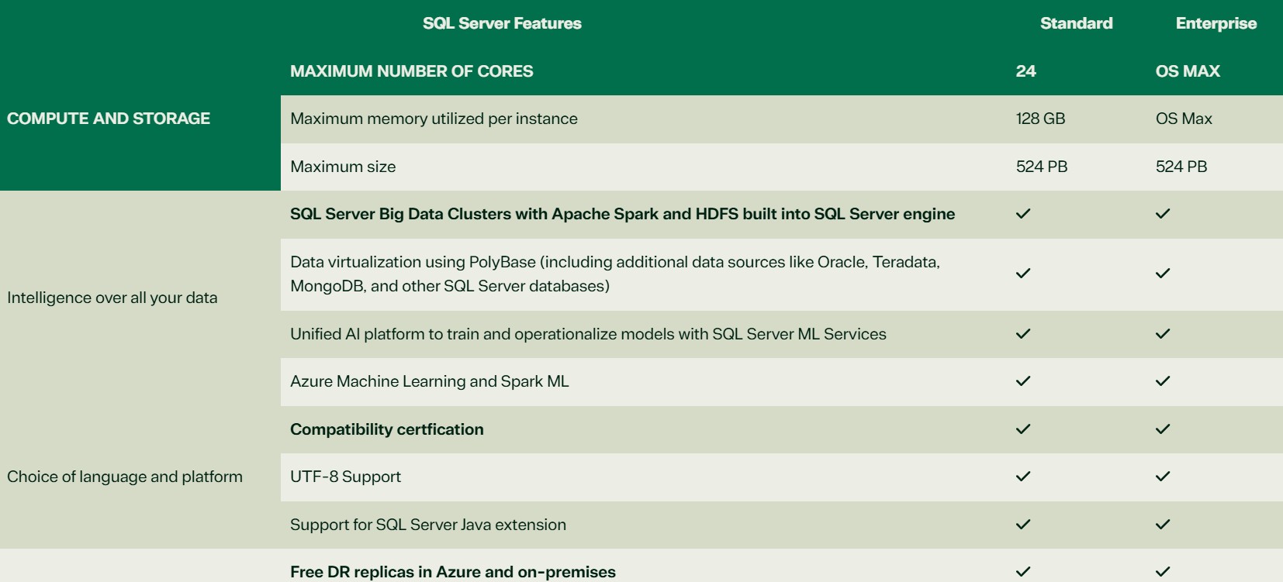Click Enterprise checkmark for Big Data Clusters row
The height and width of the screenshot is (582, 1283).
pos(1162,214)
